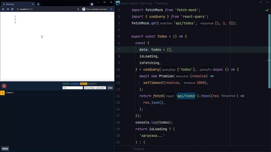The width and height of the screenshot is (271, 152).
Task: Go forward in the browser
Action: coord(8,9)
